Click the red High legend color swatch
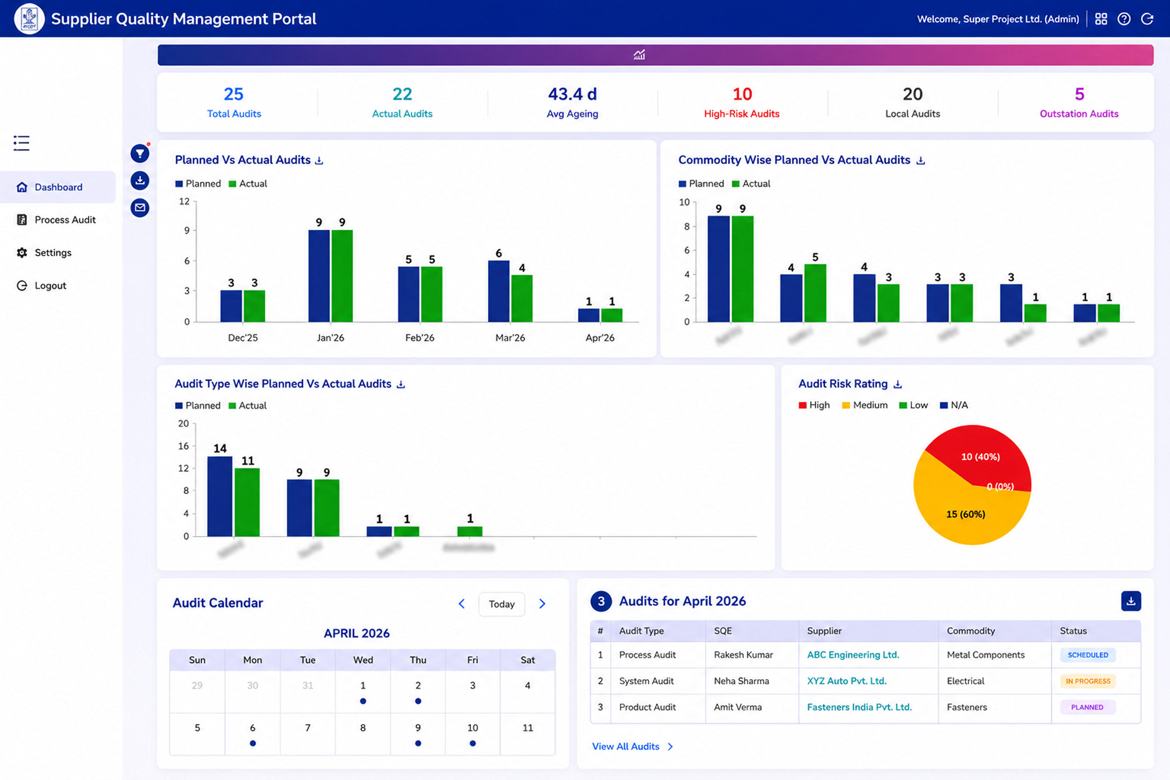Image resolution: width=1170 pixels, height=780 pixels. tap(802, 405)
